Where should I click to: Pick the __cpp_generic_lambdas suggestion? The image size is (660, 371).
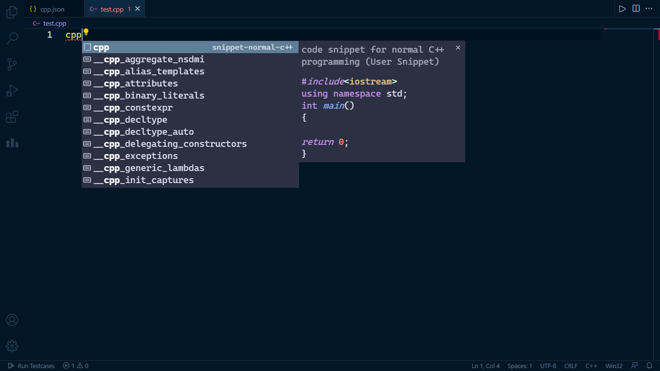click(x=190, y=168)
